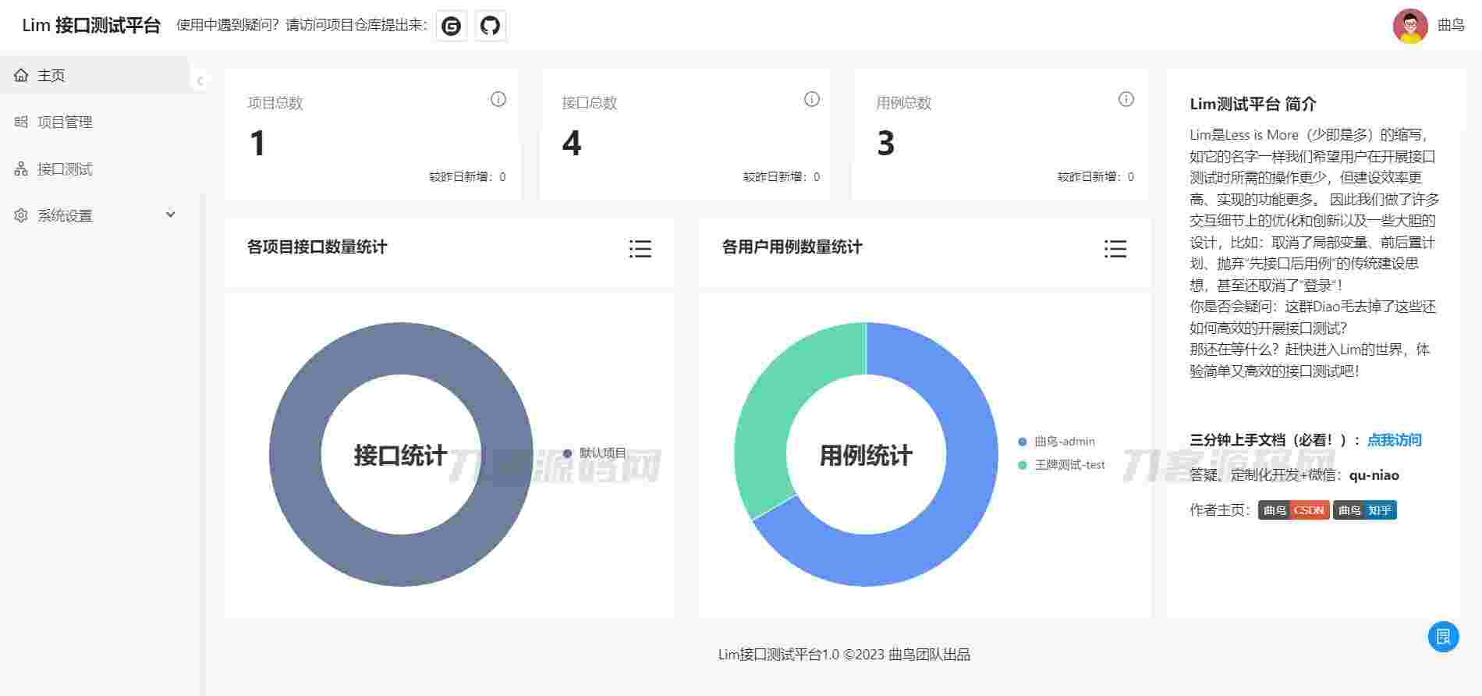Toggle 曲鸟-admin legend entry
This screenshot has height=696, width=1482.
click(x=1056, y=442)
